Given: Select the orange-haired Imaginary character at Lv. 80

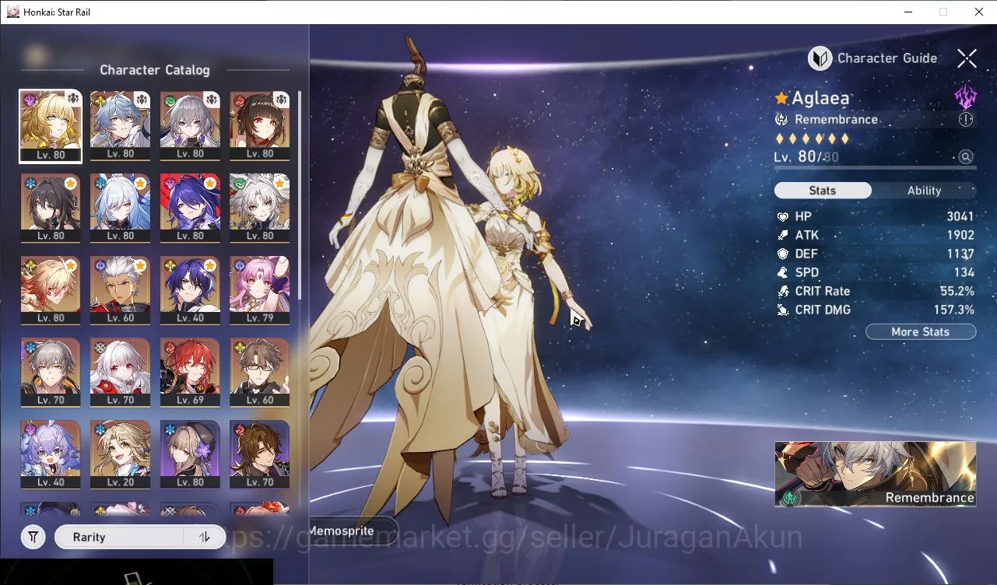Looking at the screenshot, I should (51, 290).
